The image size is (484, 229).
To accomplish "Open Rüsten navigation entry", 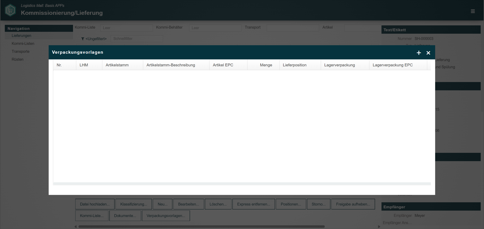I will (18, 60).
